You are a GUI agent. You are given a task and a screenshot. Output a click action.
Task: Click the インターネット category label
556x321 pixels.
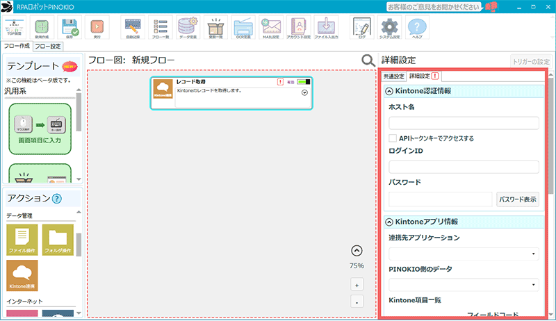(24, 302)
